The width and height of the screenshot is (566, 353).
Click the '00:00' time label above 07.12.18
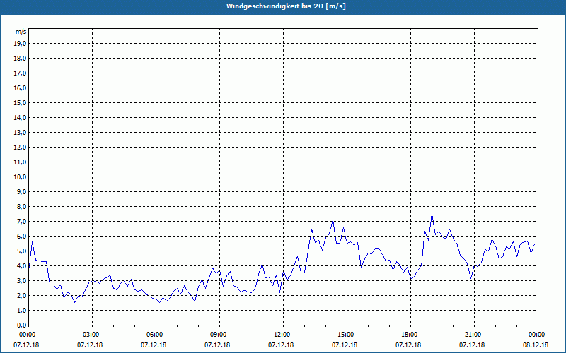tap(27, 335)
